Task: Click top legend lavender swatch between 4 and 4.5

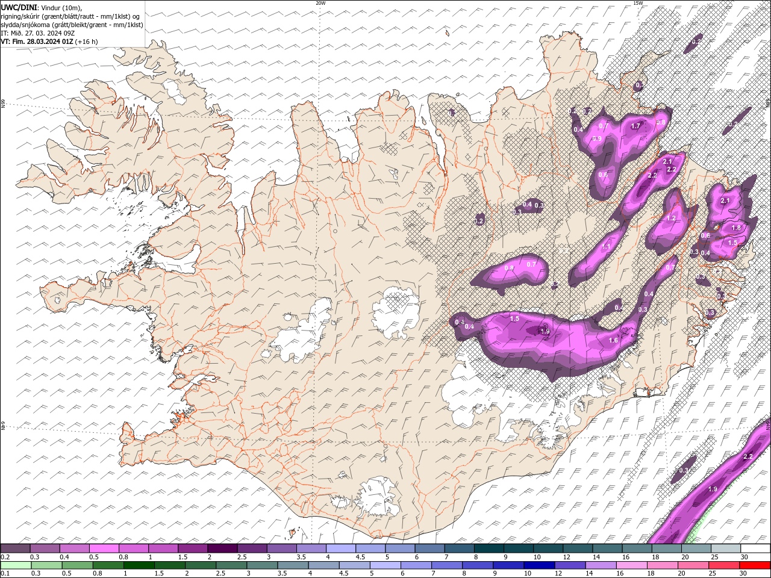Action: (341, 548)
